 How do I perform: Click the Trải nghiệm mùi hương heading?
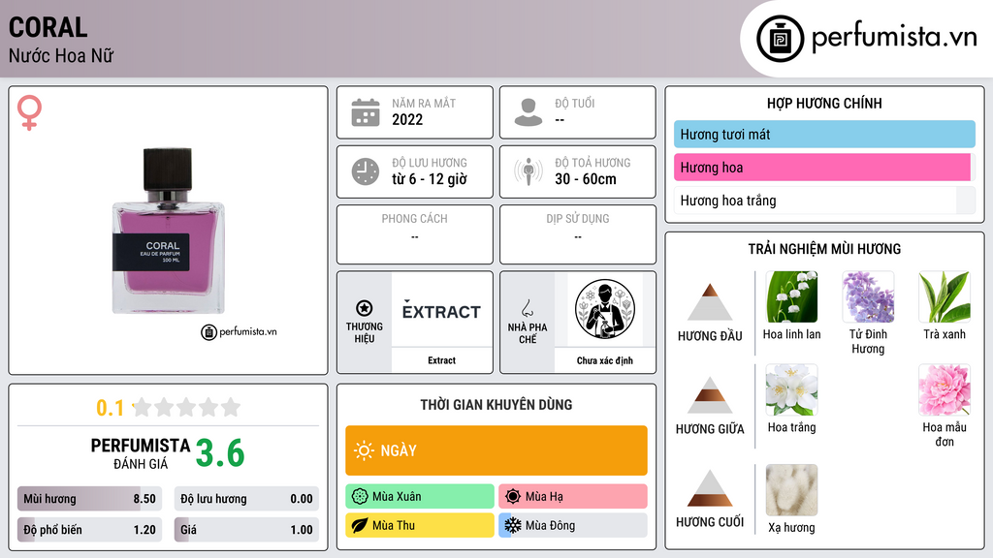click(x=824, y=249)
